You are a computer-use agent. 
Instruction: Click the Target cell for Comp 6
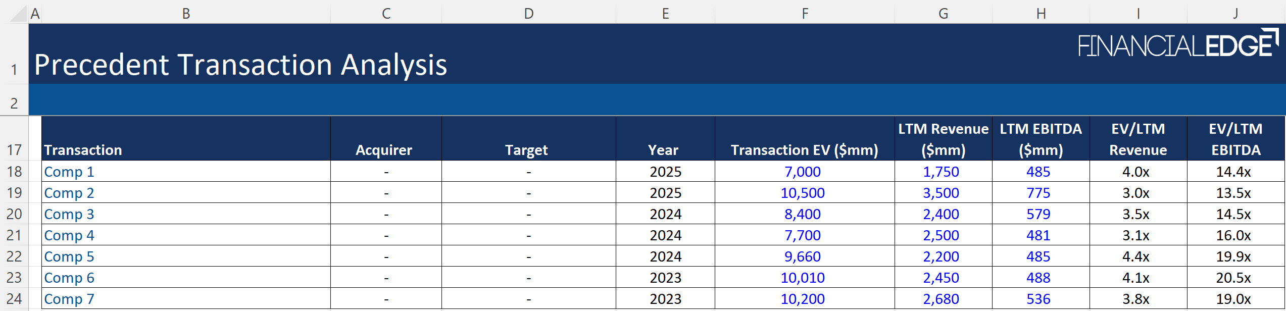coord(528,278)
